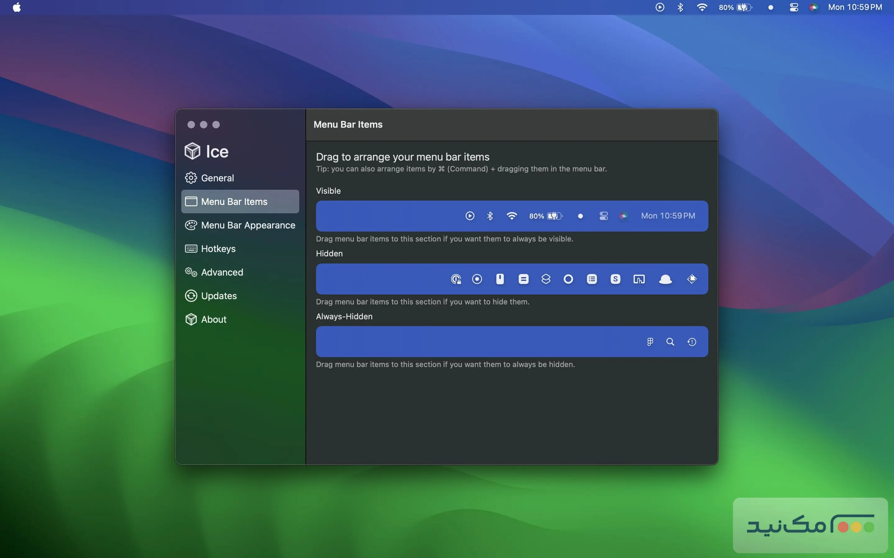This screenshot has width=894, height=558.
Task: Select the Shortcuts layers icon in Hidden section
Action: pos(546,279)
